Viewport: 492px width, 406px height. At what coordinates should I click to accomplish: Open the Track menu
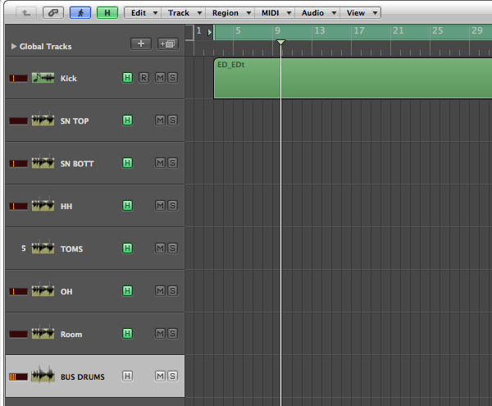pyautogui.click(x=183, y=13)
